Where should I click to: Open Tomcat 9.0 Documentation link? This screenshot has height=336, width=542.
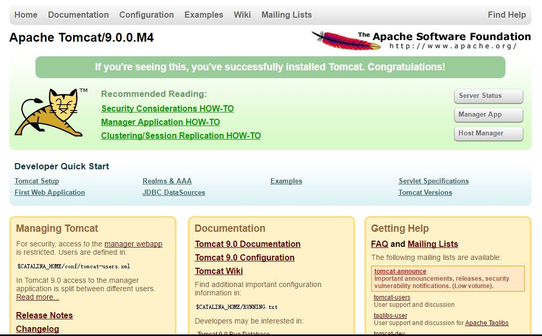click(248, 244)
